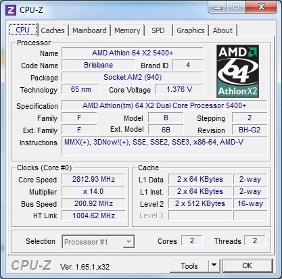Screen dimensions: 282x279
Task: Select the Code Name value Brisbane
Action: click(98, 65)
